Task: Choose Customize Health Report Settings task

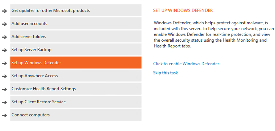Action: tap(76, 89)
